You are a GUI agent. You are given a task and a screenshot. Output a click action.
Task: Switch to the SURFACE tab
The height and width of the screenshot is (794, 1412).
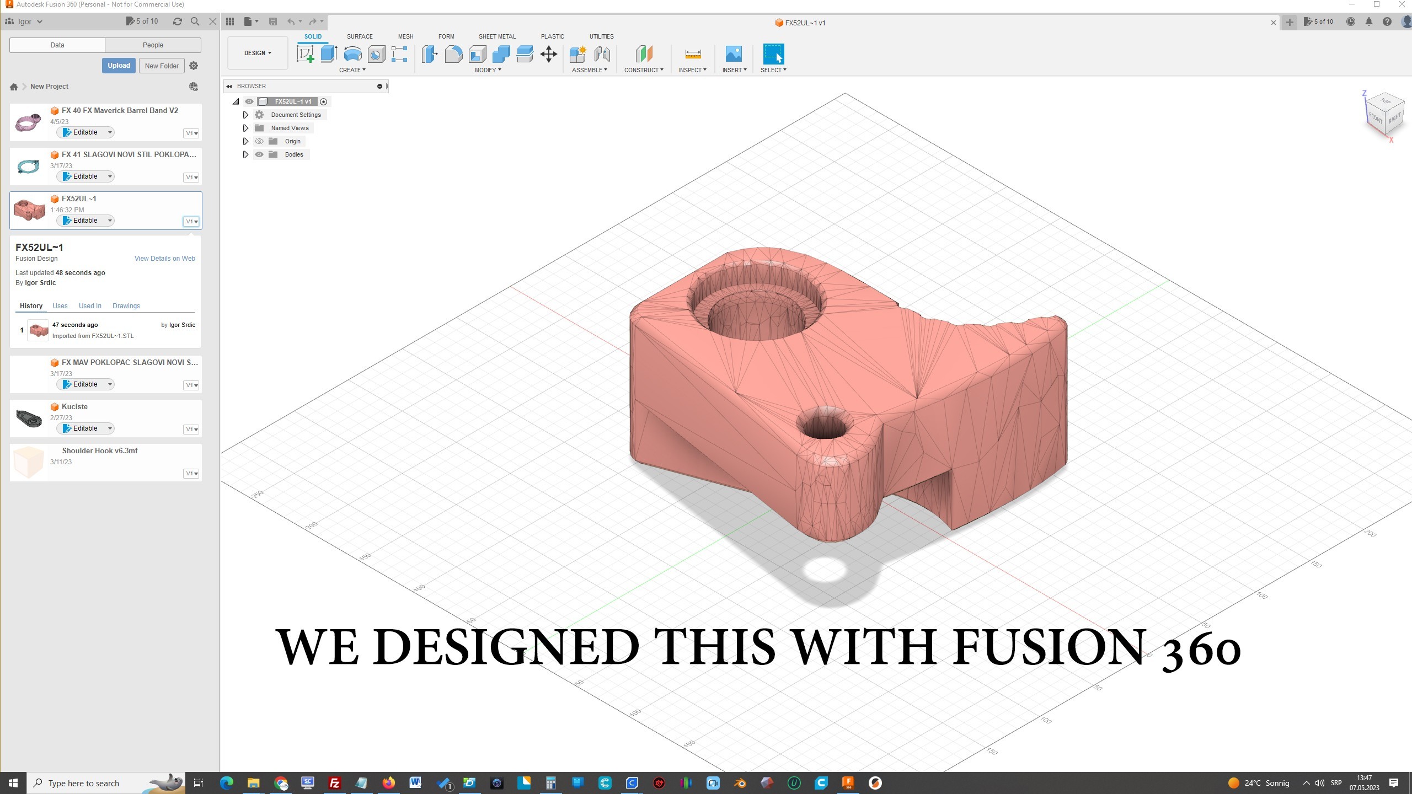[360, 36]
